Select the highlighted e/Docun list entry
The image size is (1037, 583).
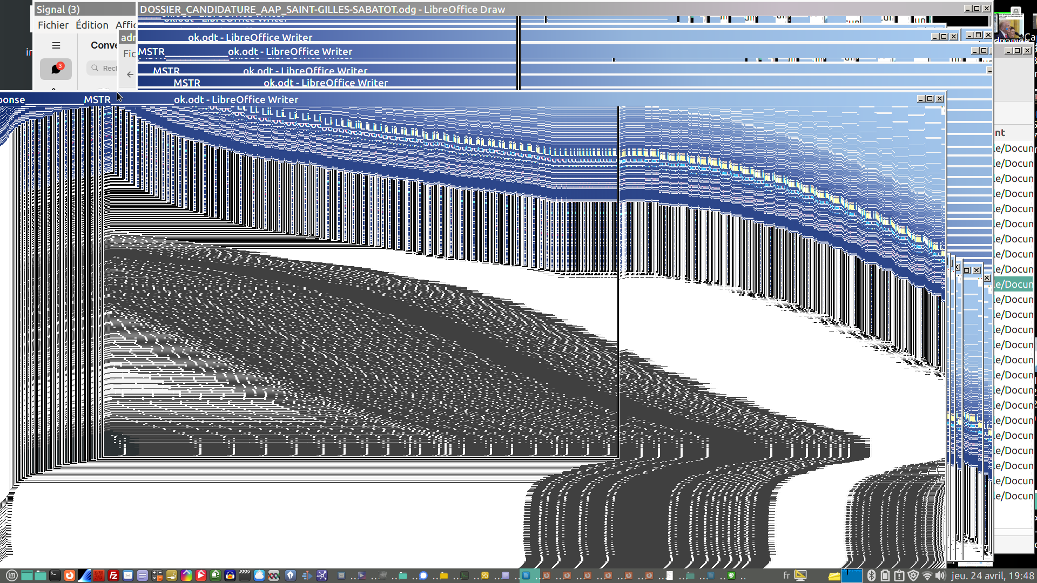[x=1014, y=284]
